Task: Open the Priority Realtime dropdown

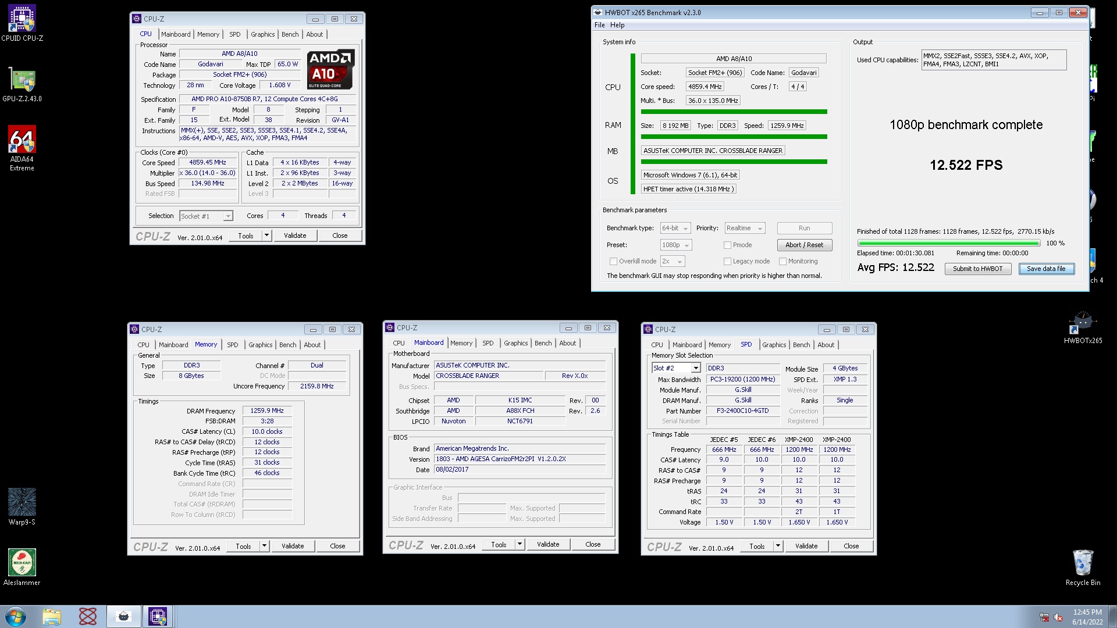Action: [x=745, y=228]
